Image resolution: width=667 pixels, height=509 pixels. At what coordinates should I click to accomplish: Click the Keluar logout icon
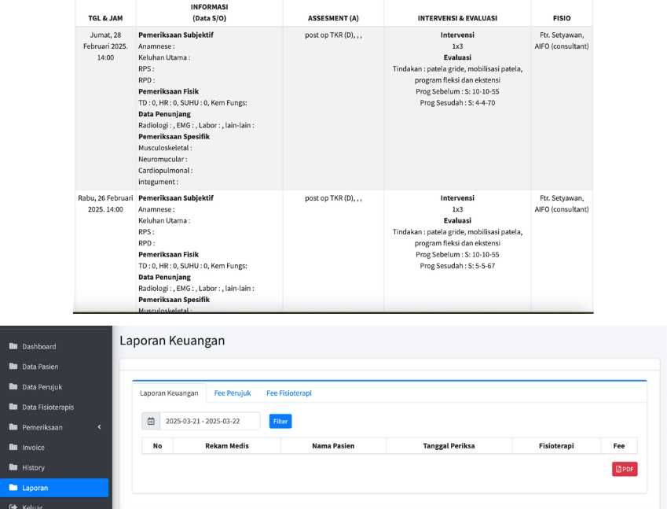13,507
